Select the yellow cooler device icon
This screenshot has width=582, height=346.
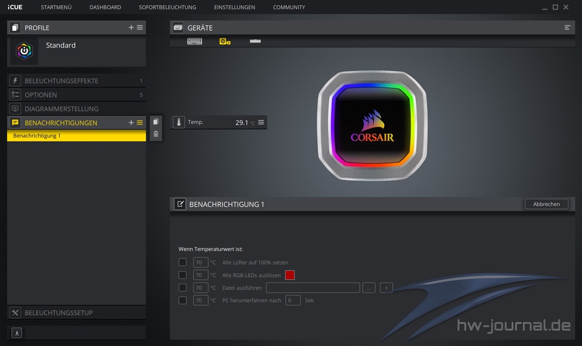click(225, 41)
